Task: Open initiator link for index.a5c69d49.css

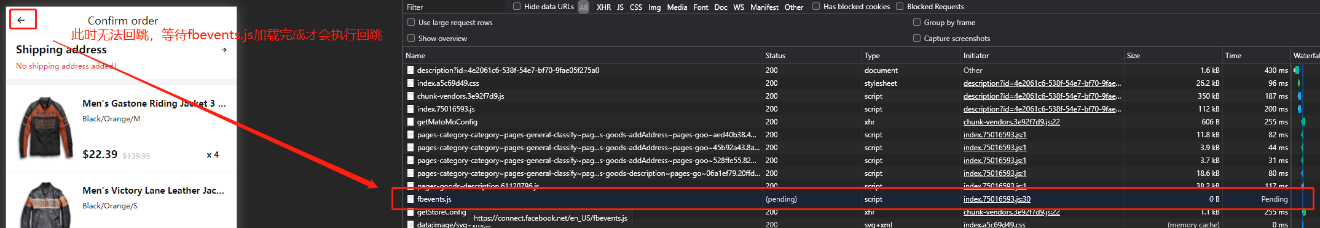Action: (x=1042, y=83)
